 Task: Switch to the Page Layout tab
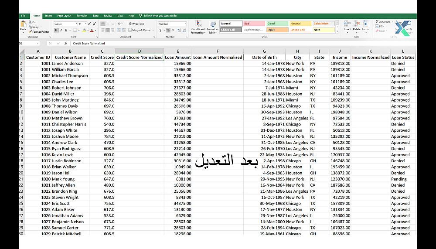pyautogui.click(x=64, y=16)
